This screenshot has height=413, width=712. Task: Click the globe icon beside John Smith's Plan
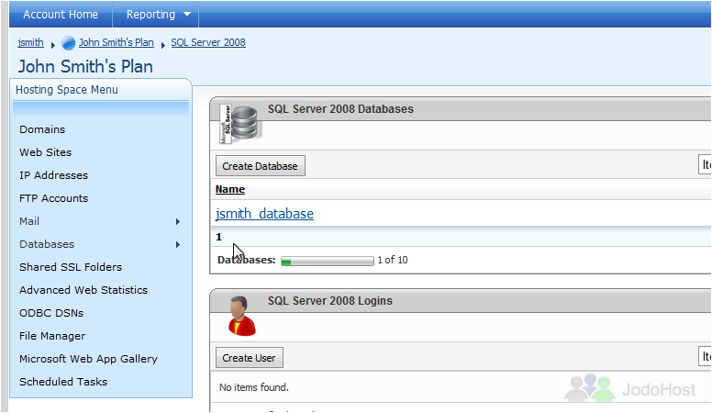click(69, 43)
